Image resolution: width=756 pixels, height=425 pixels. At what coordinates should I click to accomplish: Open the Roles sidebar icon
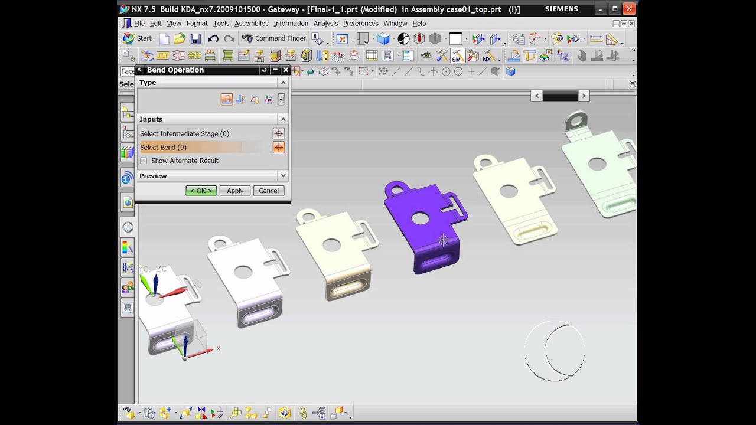tap(128, 287)
